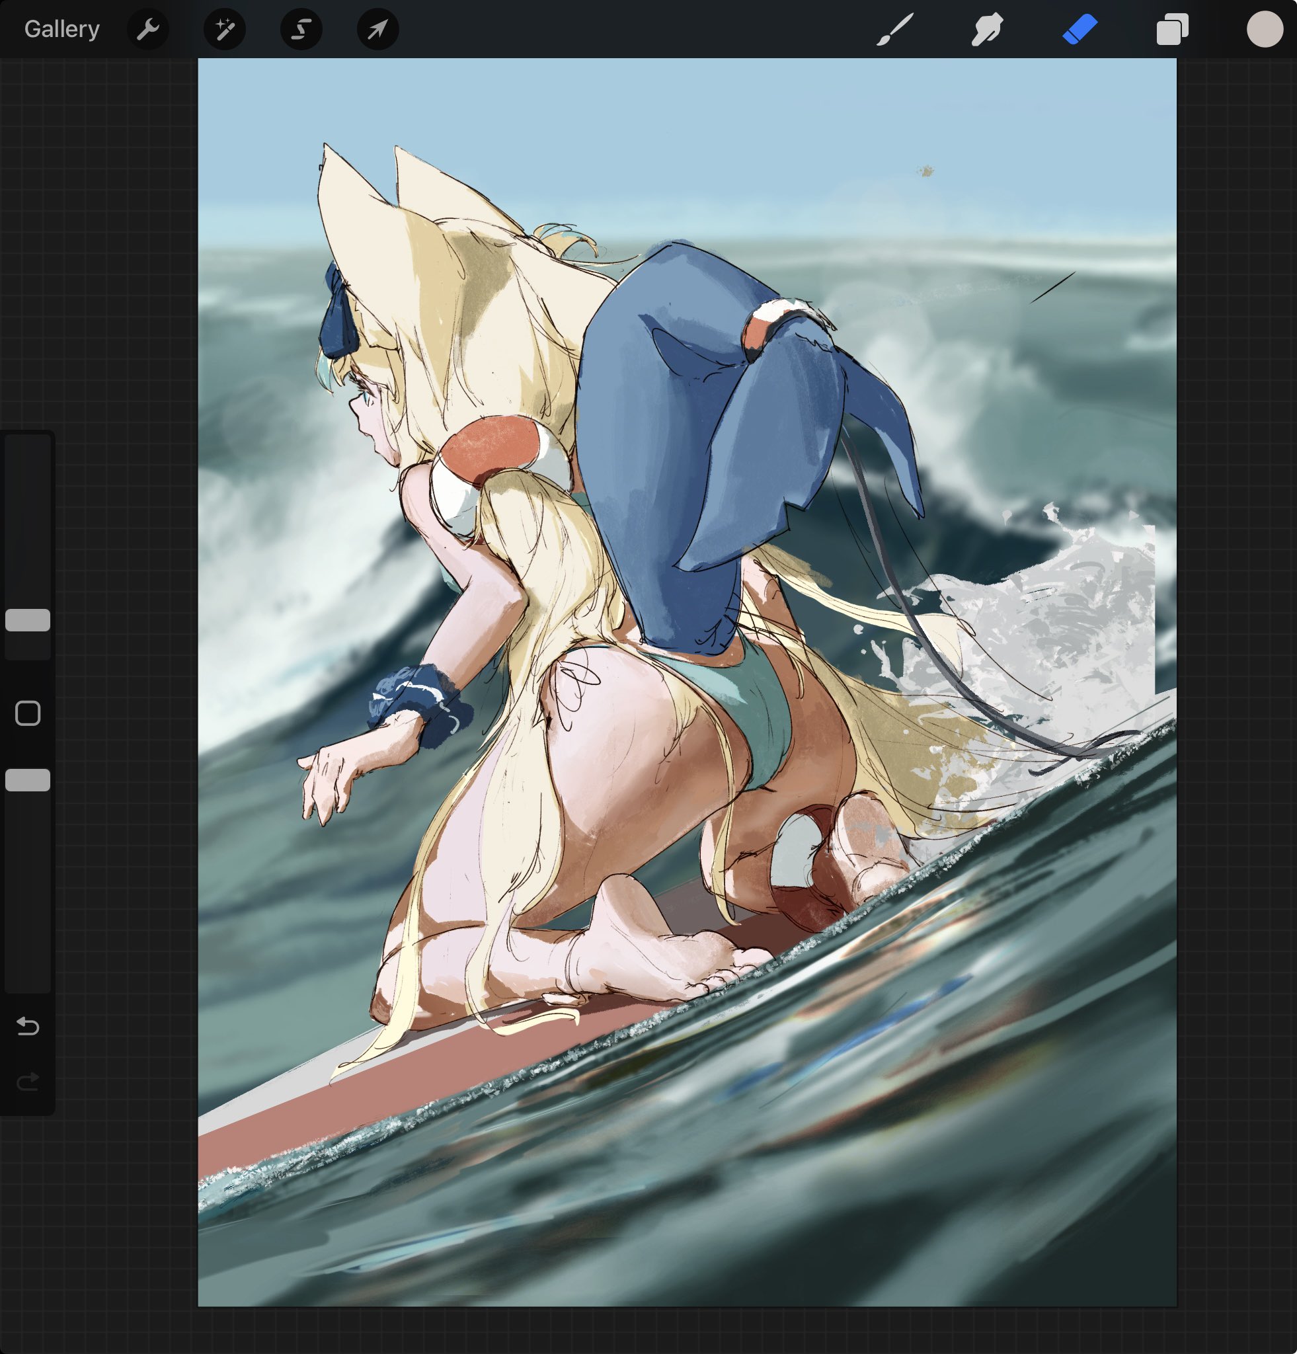The image size is (1297, 1354).
Task: Tap the brush opacity slider handle
Action: [x=28, y=779]
